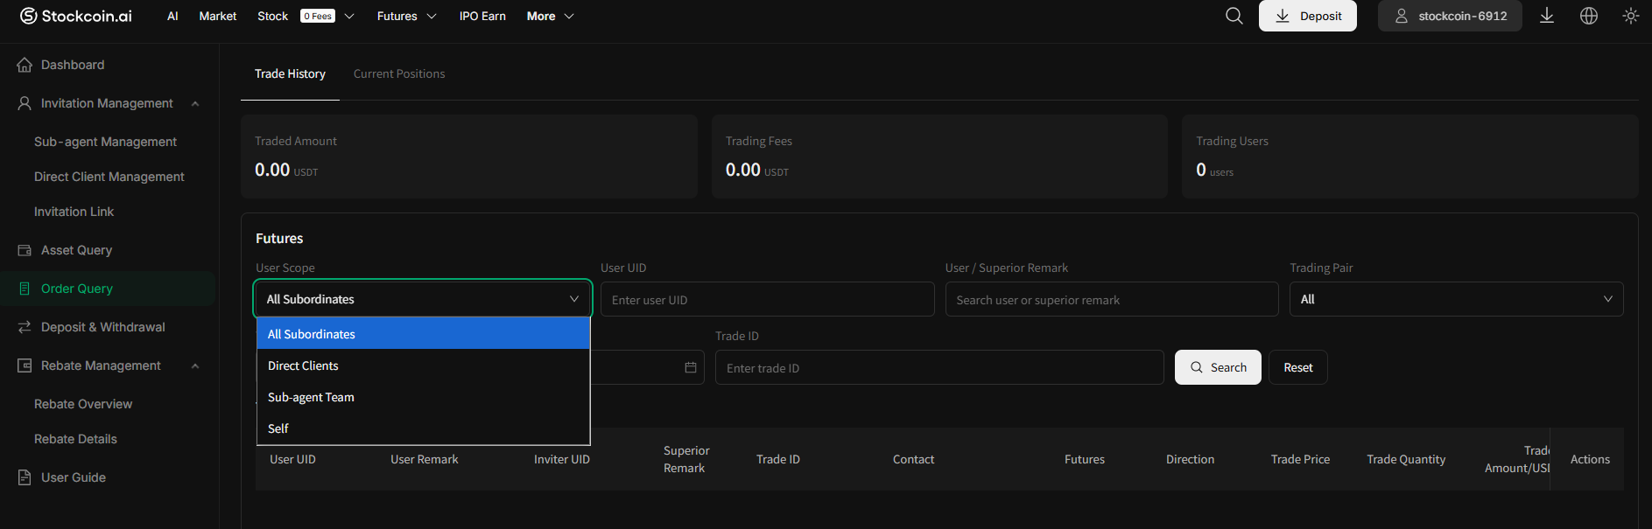
Task: Open the stockcoin-6912 account button
Action: 1450,16
